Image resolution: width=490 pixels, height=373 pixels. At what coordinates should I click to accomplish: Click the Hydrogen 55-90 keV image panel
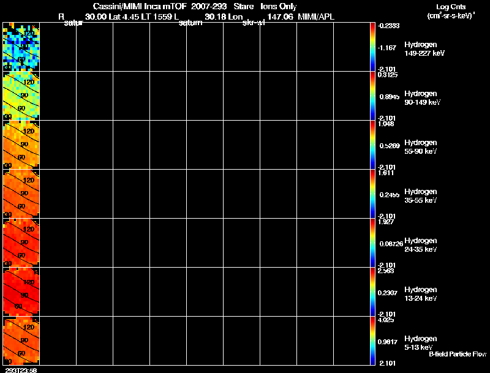coord(21,145)
